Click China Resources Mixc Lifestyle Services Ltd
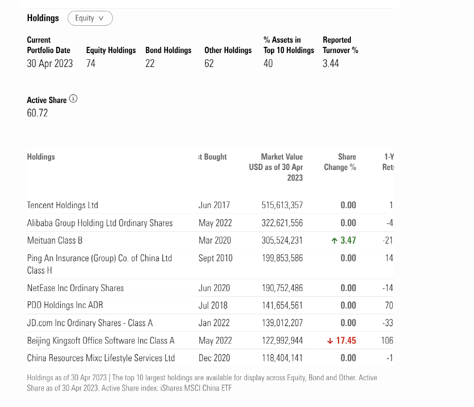Screen dimensions: 474x407 [x=100, y=358]
